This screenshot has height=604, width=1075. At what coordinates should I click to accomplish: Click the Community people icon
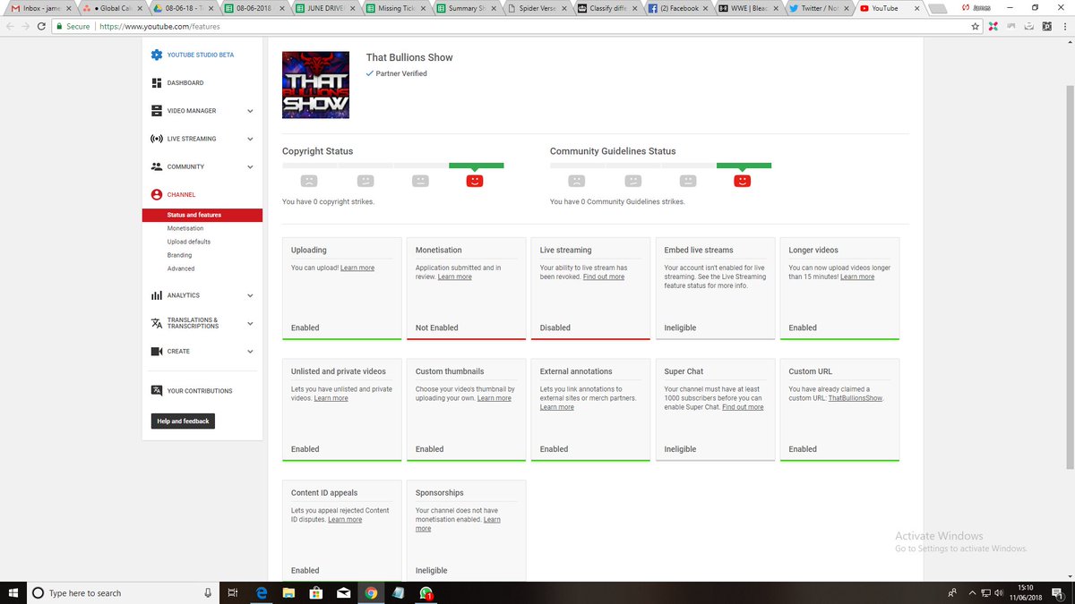[x=157, y=166]
